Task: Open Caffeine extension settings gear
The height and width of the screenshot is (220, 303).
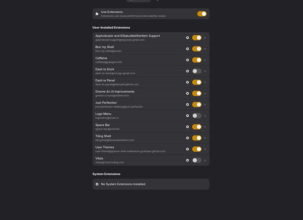Action: (187, 60)
